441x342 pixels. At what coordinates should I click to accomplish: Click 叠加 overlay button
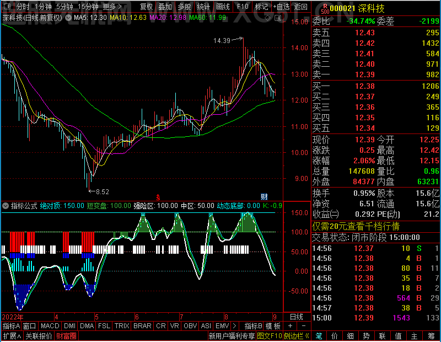point(165,7)
